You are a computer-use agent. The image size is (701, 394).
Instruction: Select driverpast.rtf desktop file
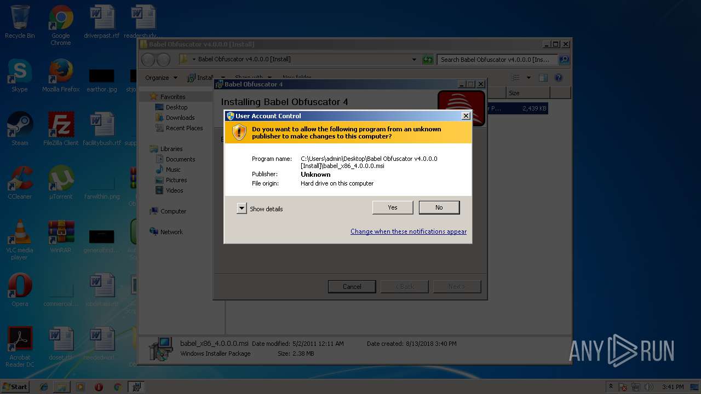[102, 22]
